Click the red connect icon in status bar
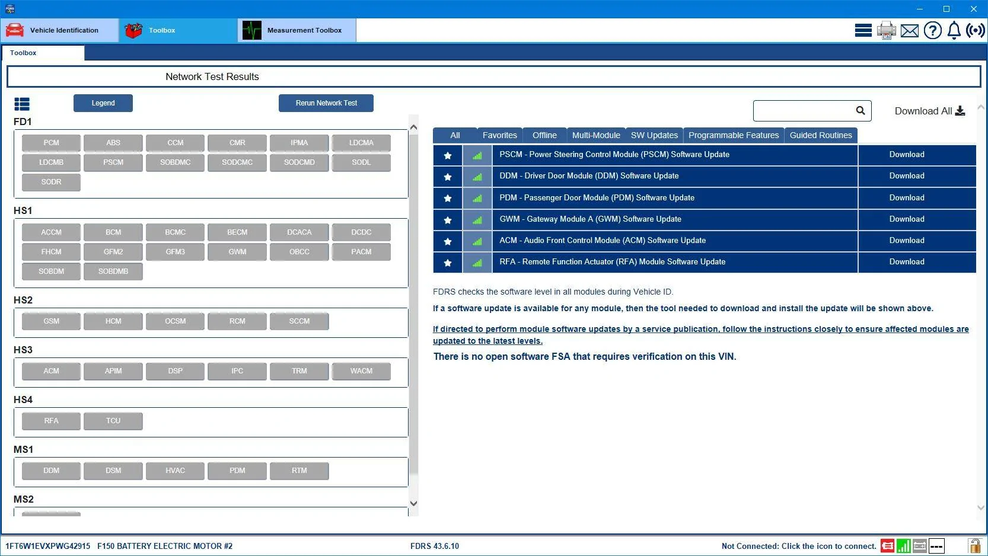This screenshot has height=556, width=988. point(887,546)
